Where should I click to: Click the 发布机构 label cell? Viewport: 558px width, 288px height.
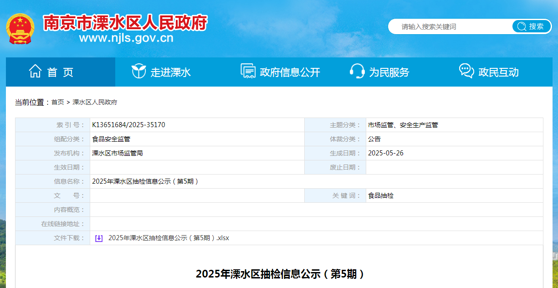52,153
